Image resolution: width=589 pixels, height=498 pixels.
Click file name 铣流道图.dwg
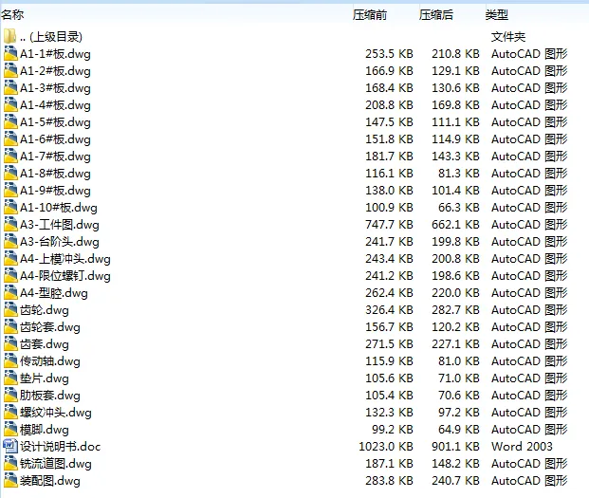click(x=56, y=464)
